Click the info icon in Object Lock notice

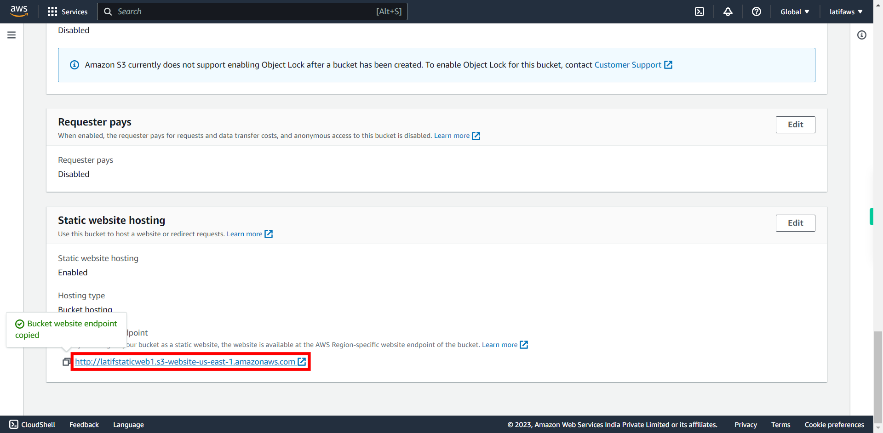pyautogui.click(x=74, y=65)
